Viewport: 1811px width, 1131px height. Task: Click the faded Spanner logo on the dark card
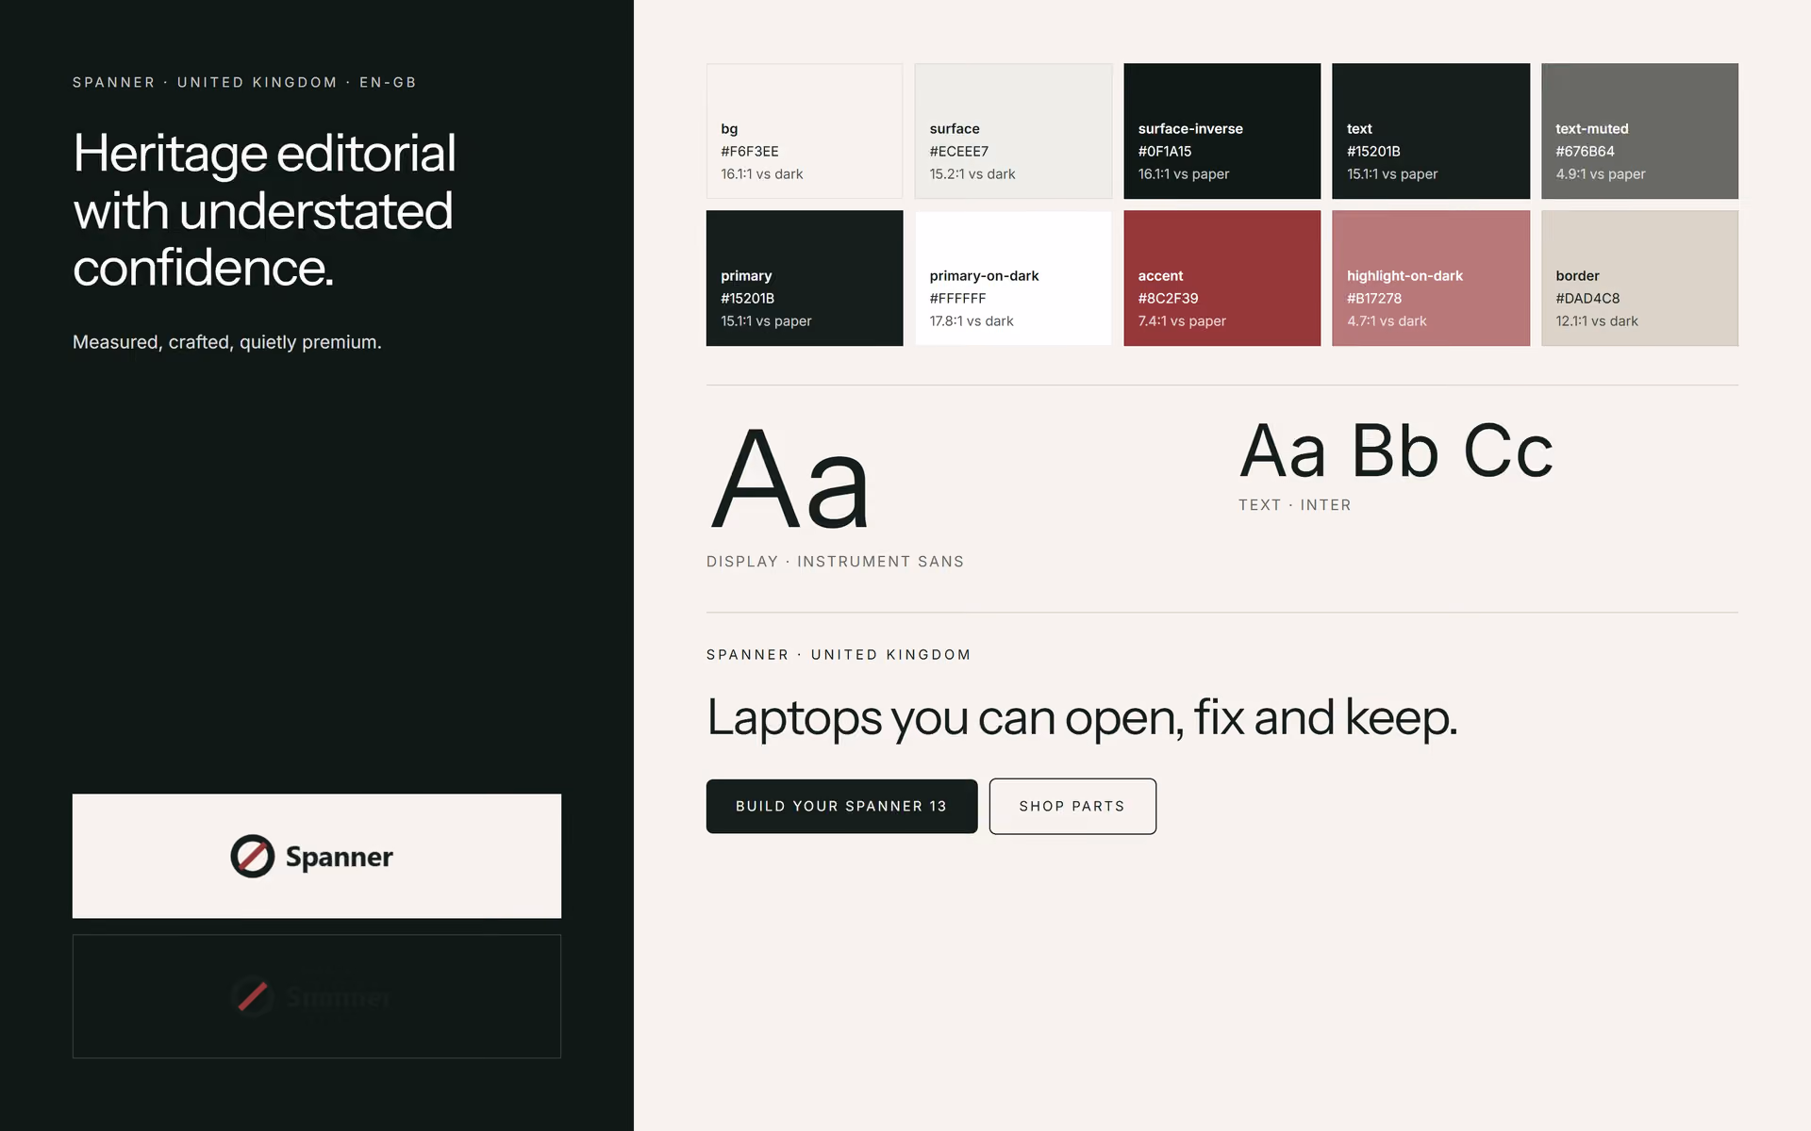[311, 996]
